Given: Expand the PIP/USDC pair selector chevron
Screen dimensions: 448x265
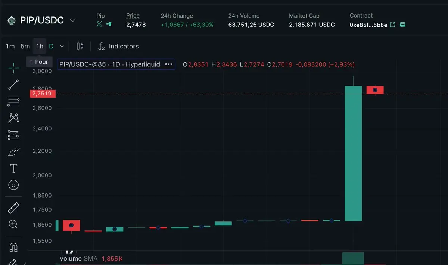Looking at the screenshot, I should 73,20.
